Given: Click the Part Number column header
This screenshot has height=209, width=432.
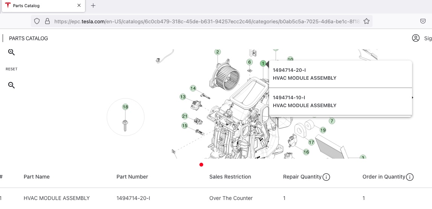Looking at the screenshot, I should coord(132,177).
